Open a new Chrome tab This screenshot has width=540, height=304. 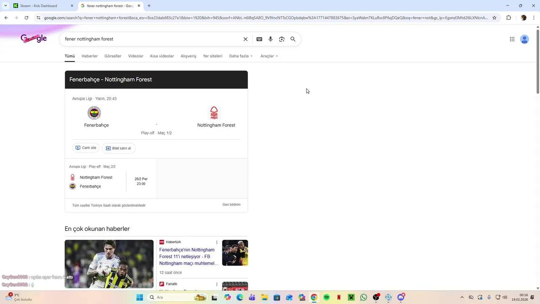(x=149, y=6)
